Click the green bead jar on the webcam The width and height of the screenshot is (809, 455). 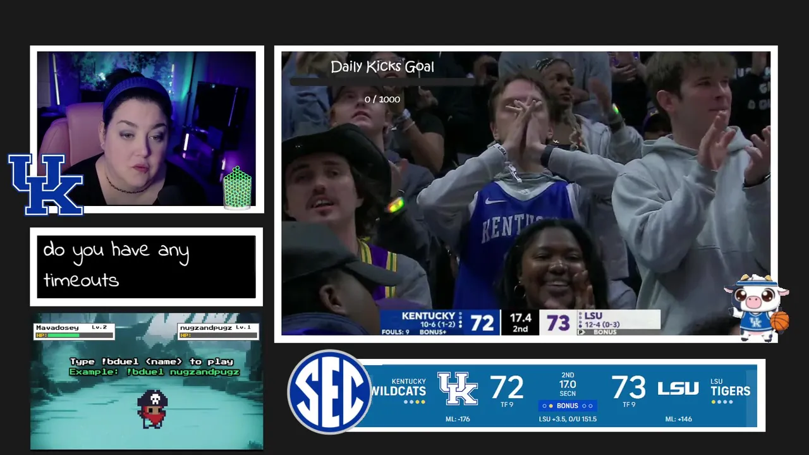pos(238,188)
